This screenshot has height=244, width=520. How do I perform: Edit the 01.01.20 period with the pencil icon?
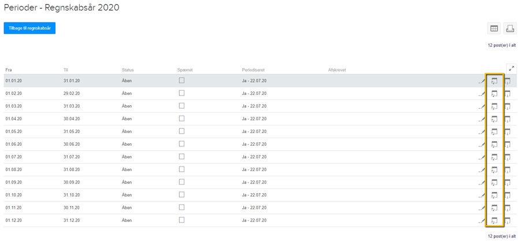point(481,81)
